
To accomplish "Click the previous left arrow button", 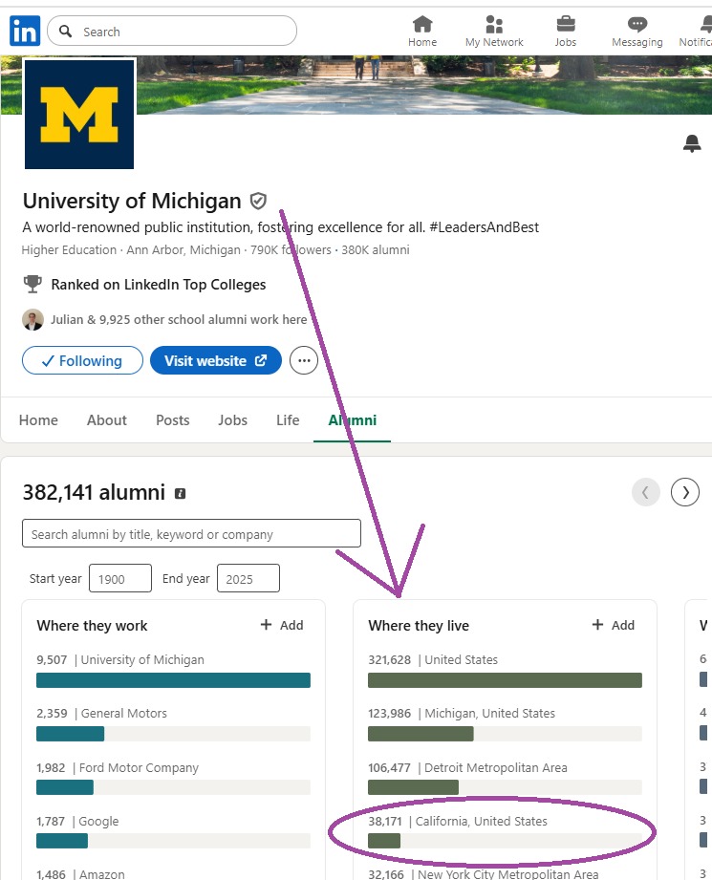I will coord(646,492).
